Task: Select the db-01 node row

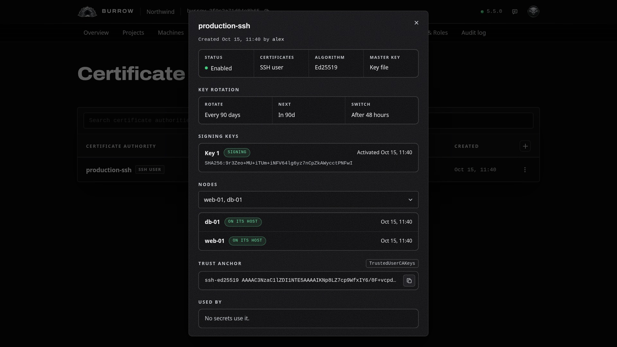Action: 308,222
